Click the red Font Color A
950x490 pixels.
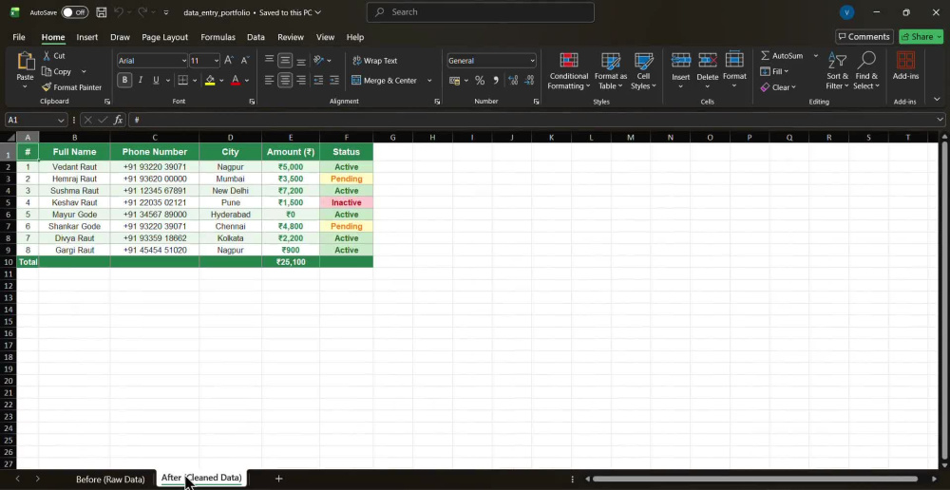(x=235, y=80)
